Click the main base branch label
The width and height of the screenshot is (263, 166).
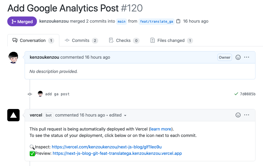point(121,22)
